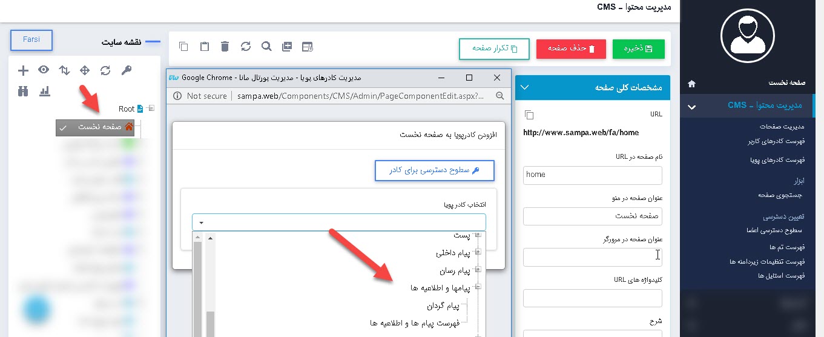Select پیام گردان in the dropdown tree

pyautogui.click(x=443, y=305)
